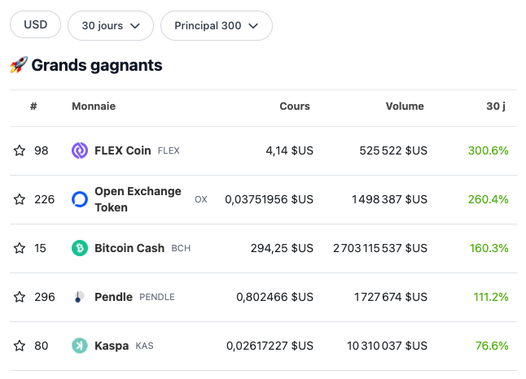Open the 30 jours period dropdown
Viewport: 526px width, 379px height.
111,25
